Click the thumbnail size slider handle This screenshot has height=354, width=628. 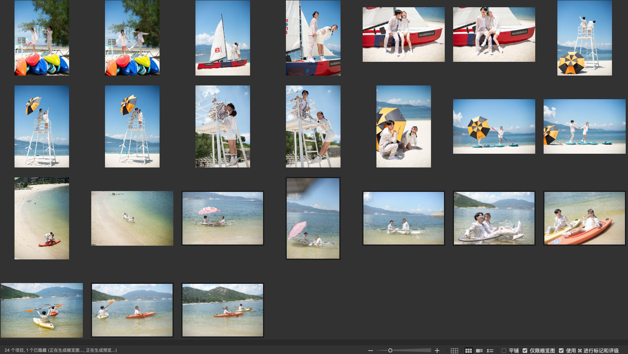point(390,351)
